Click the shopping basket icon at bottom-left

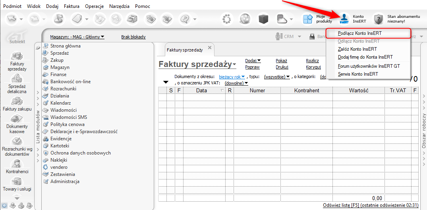[21, 205]
